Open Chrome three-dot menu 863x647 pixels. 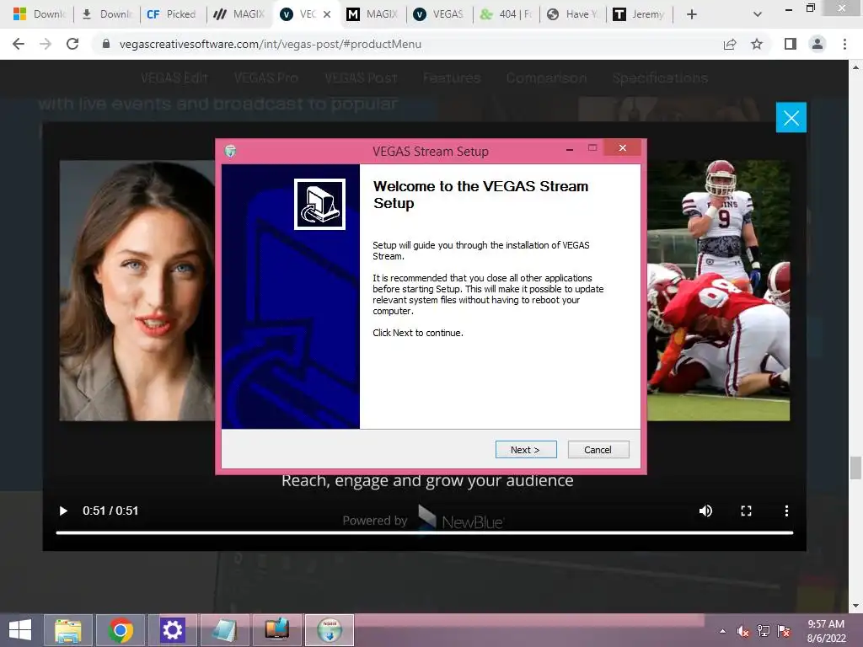[x=844, y=44]
